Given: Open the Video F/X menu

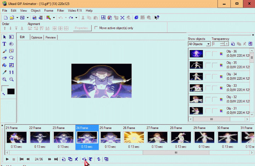Looking at the screenshot, I should point(75,11).
